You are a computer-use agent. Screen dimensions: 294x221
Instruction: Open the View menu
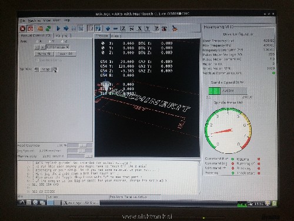click(x=47, y=21)
